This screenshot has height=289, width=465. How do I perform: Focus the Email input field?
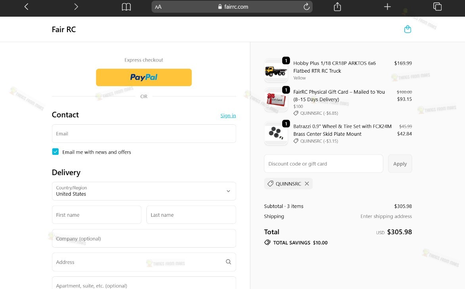(144, 133)
